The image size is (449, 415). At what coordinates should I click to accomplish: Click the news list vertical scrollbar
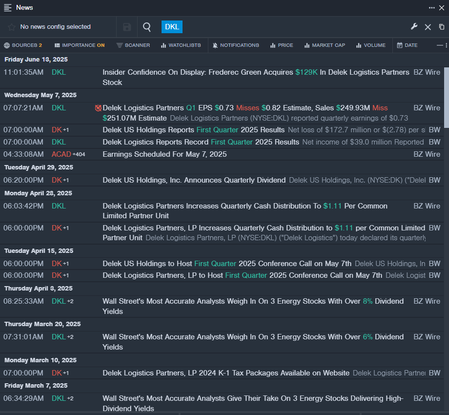coord(447,97)
